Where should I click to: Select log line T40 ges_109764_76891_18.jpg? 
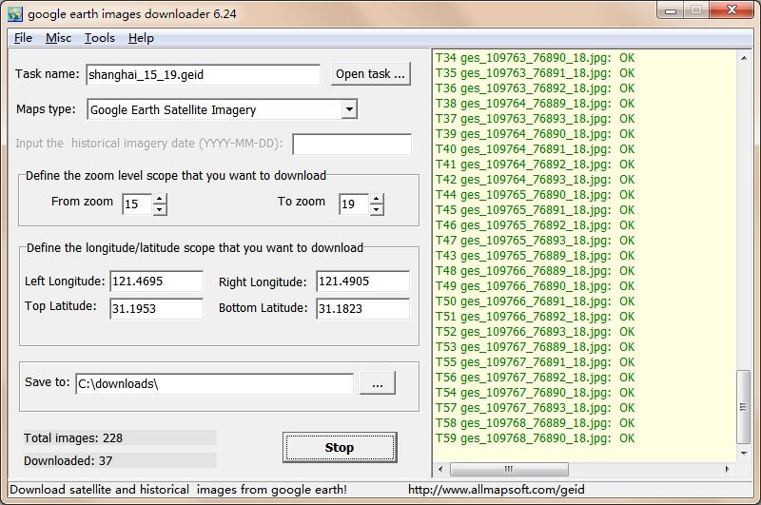[535, 149]
